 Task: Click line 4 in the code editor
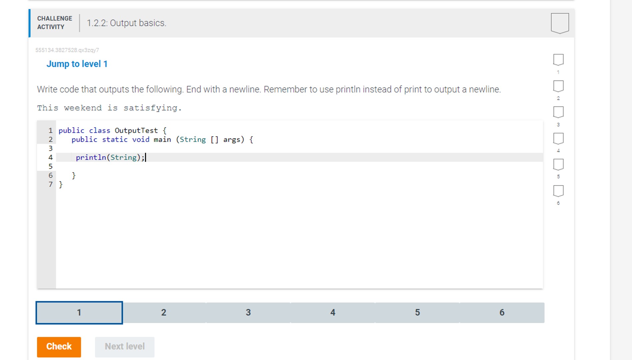pos(110,157)
